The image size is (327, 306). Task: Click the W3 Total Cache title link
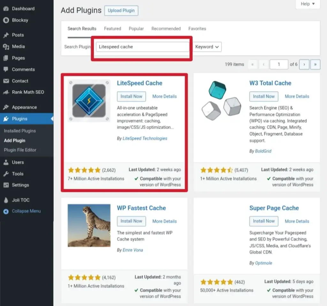pos(270,83)
